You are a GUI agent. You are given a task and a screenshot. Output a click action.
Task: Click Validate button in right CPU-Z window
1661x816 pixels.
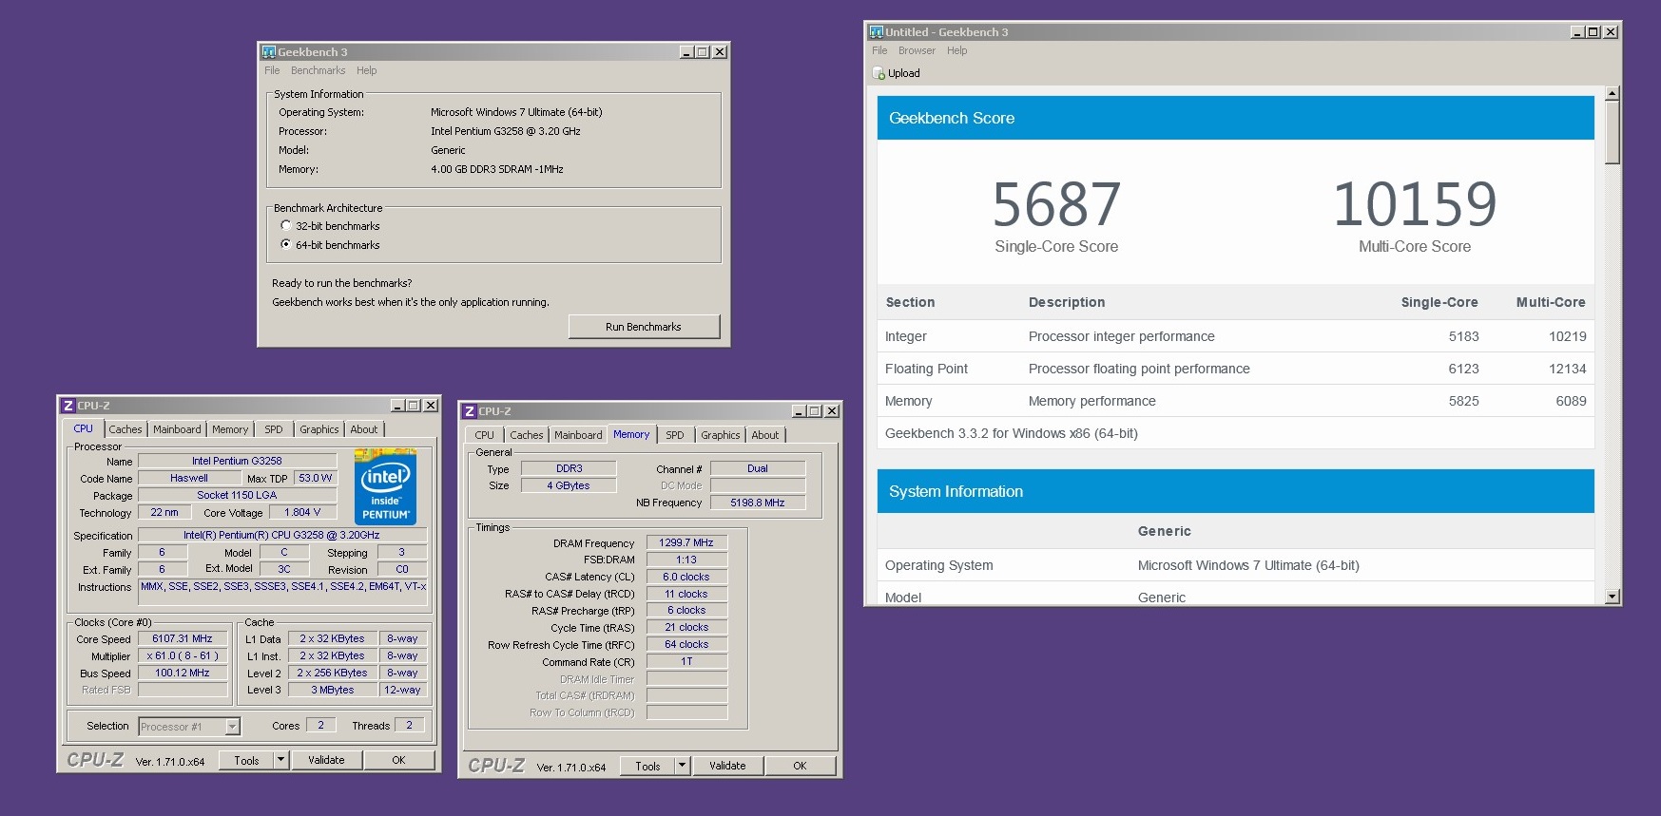coord(727,766)
